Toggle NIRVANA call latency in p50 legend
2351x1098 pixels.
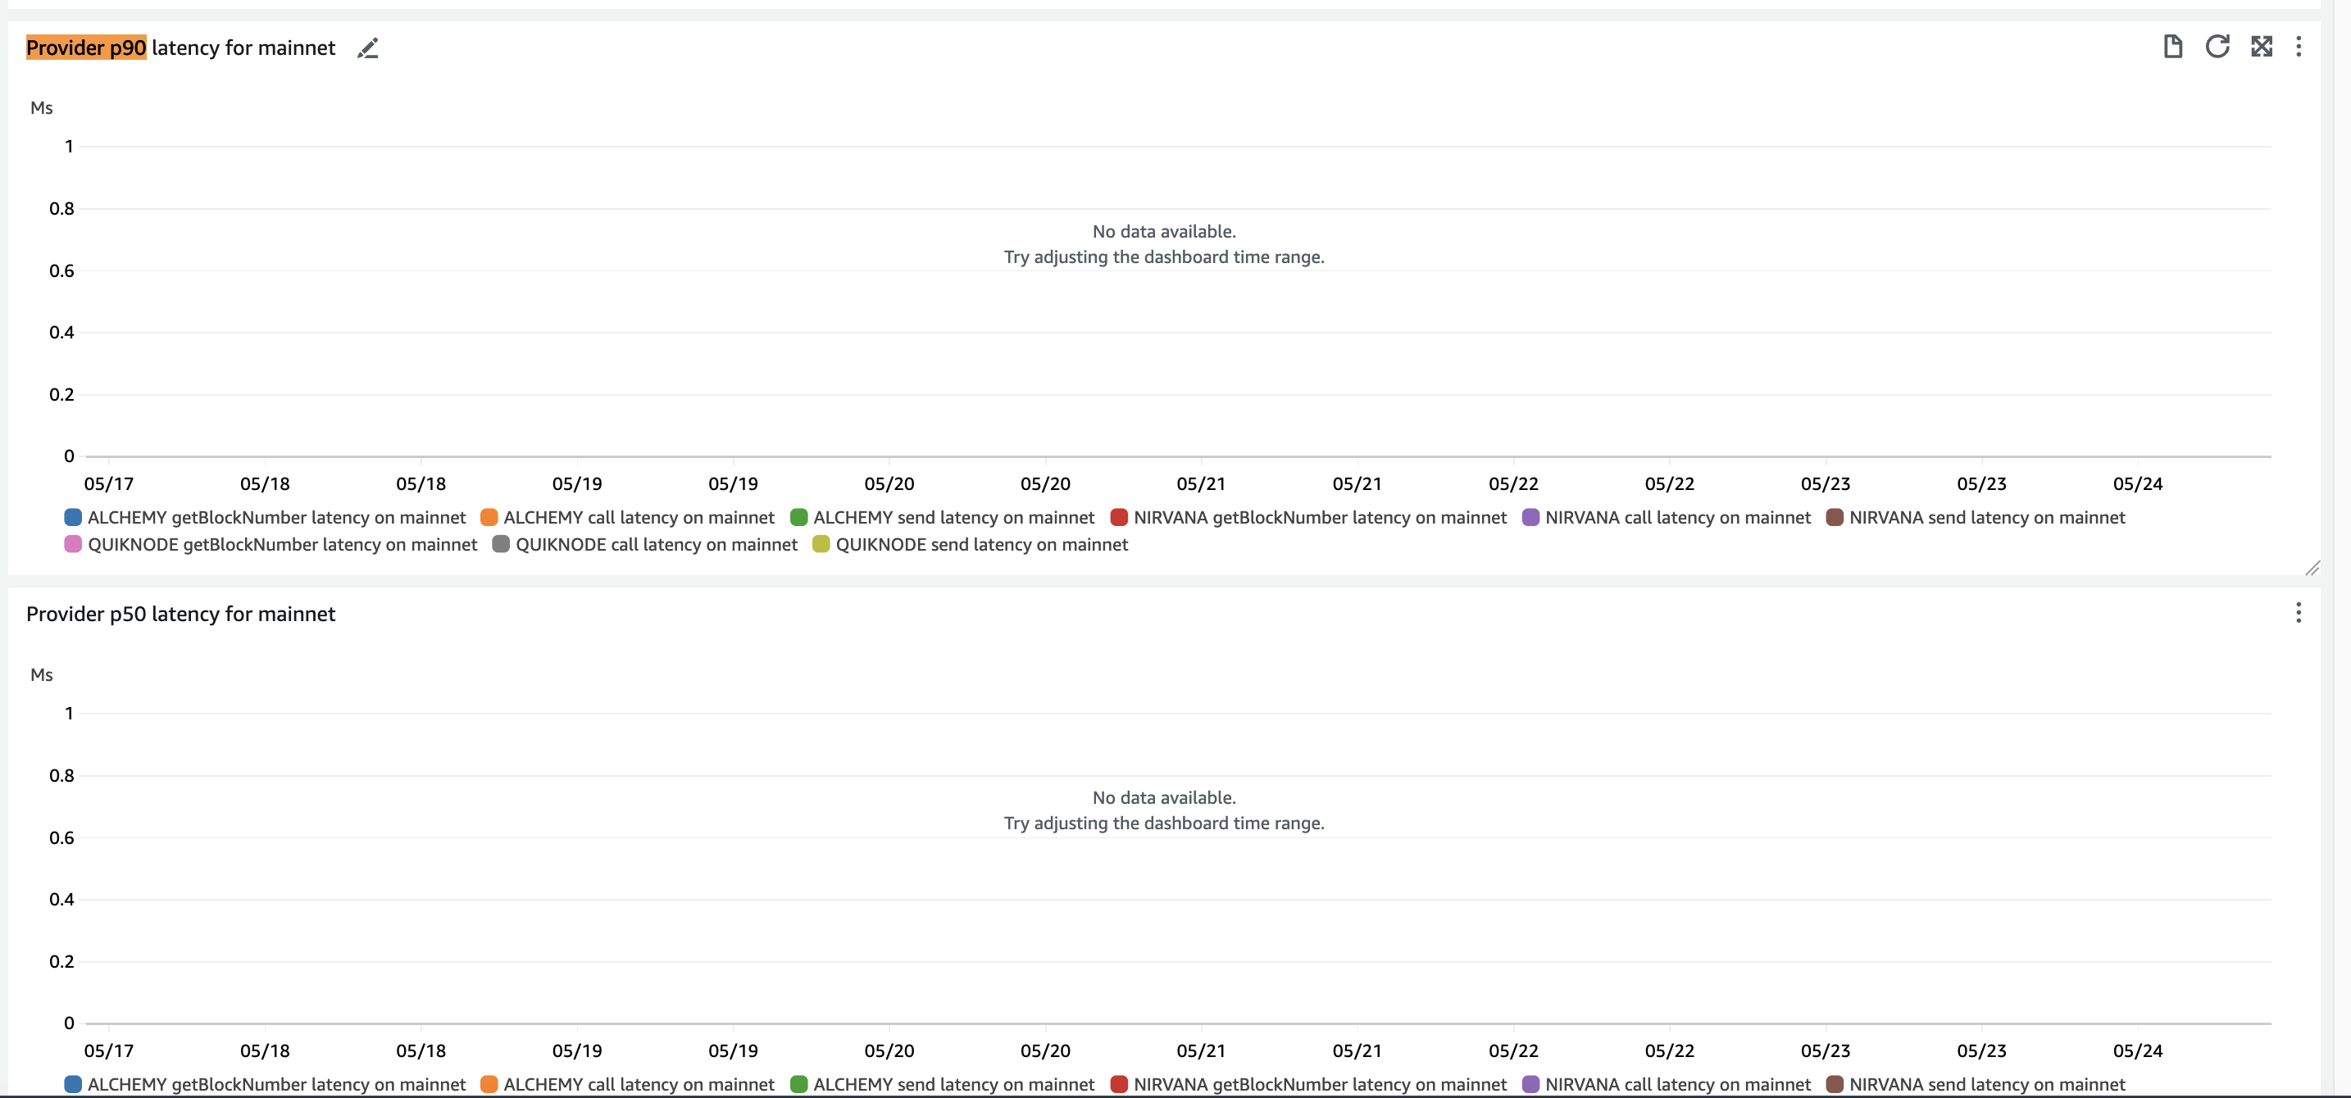1667,1084
